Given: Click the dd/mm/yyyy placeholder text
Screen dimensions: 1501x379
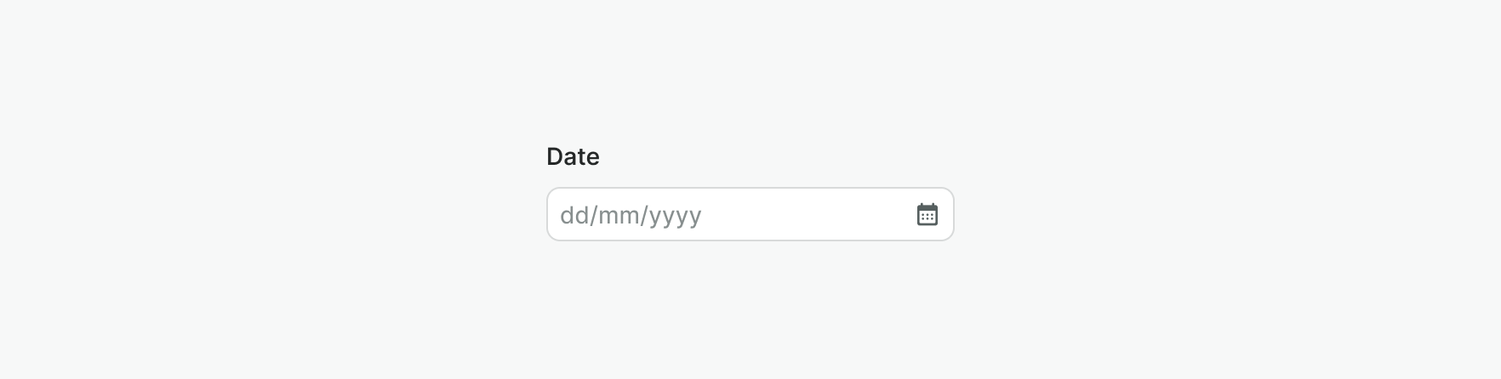Looking at the screenshot, I should (x=631, y=215).
